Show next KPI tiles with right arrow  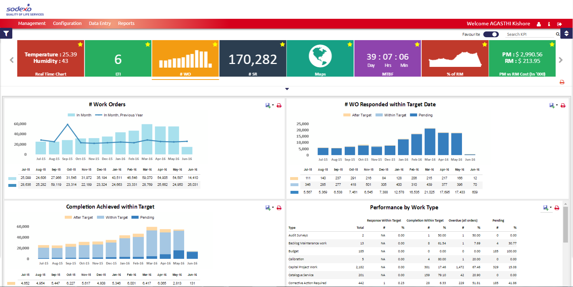561,60
